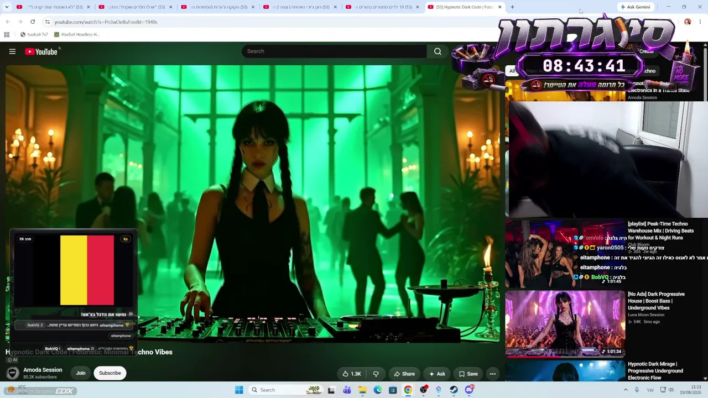708x398 pixels.
Task: Close the Hypnotic Dark Code tab
Action: pos(499,7)
